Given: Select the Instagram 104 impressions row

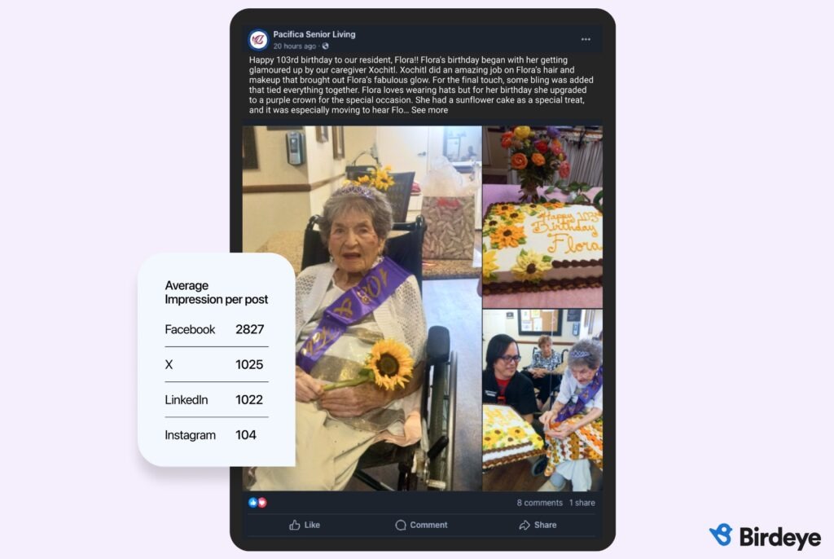Looking at the screenshot, I should (x=216, y=435).
